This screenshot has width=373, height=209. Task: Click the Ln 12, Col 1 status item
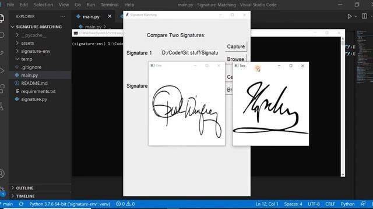[x=267, y=204]
